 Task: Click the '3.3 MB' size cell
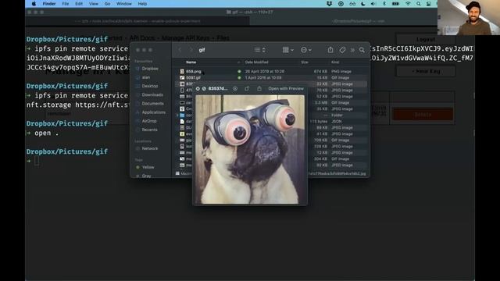tap(321, 102)
